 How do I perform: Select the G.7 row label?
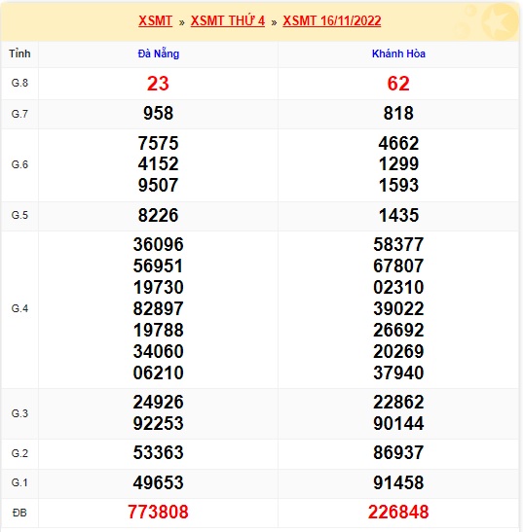pos(19,114)
